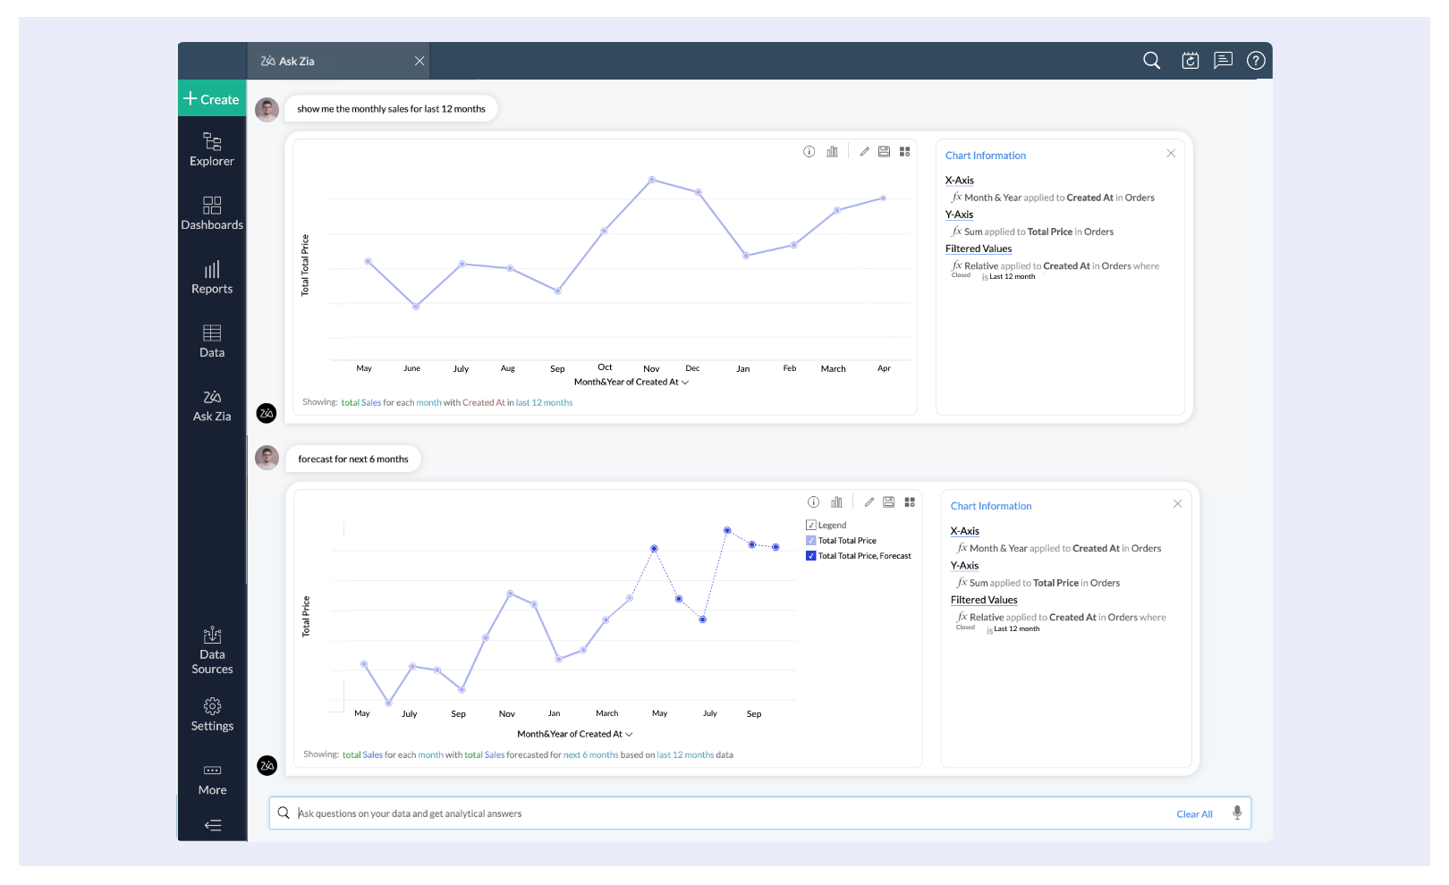This screenshot has height=885, width=1449.
Task: Click the 'forecast for next 6 months' message
Action: [353, 459]
